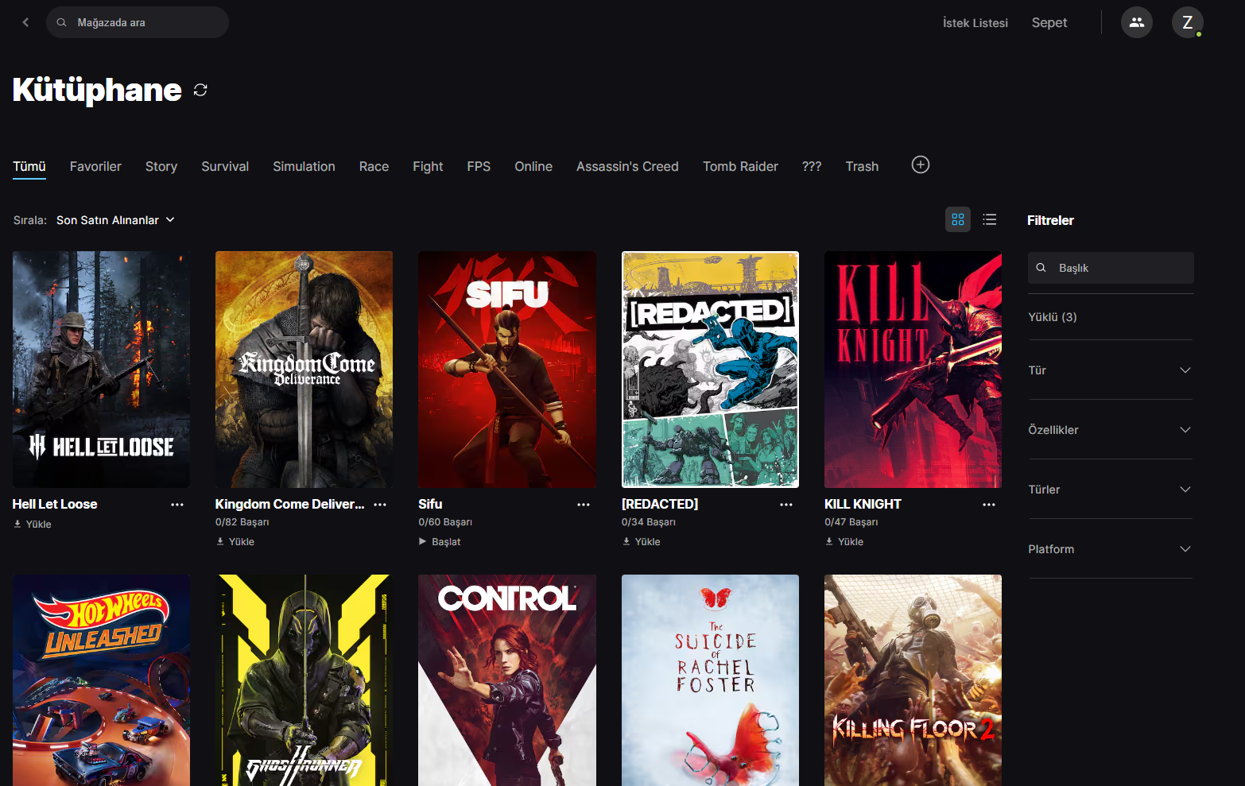Open the Trash collection tab
Screen dimensions: 1245x786
click(x=862, y=167)
